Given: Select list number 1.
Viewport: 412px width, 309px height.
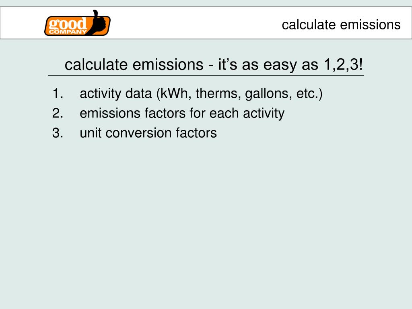Looking at the screenshot, I should click(x=58, y=93).
